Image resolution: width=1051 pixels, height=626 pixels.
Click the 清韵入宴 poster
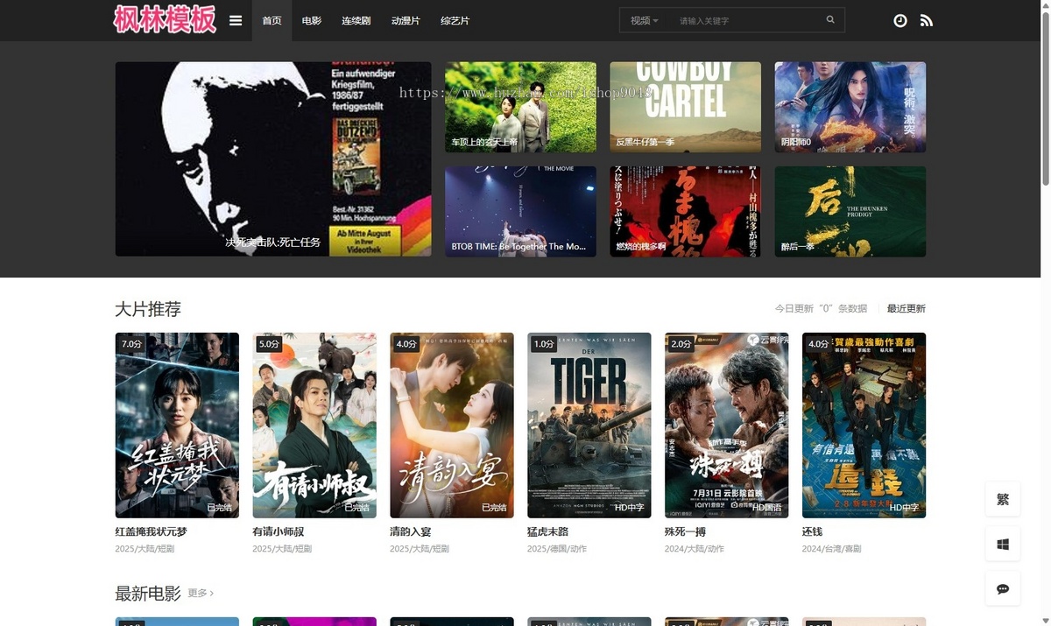point(452,425)
